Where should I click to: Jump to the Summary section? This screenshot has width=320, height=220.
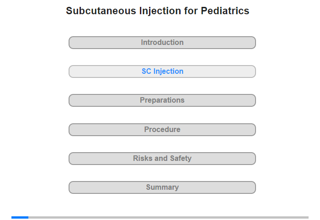pos(162,187)
